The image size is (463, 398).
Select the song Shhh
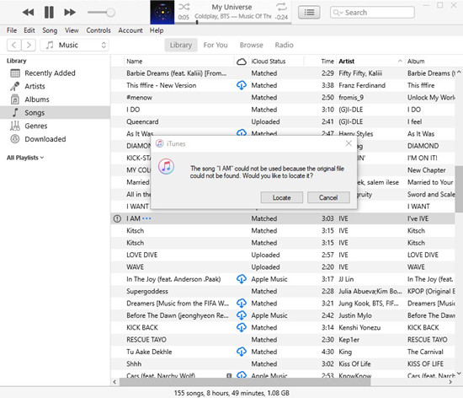283,364
